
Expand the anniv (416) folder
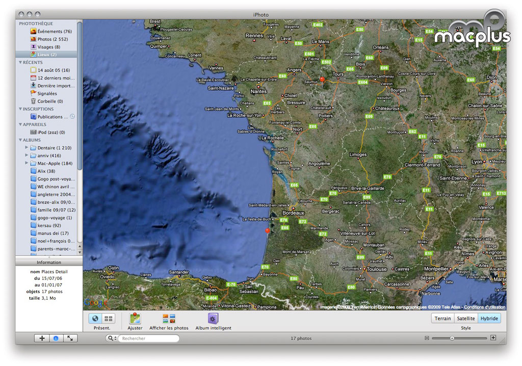click(x=27, y=155)
